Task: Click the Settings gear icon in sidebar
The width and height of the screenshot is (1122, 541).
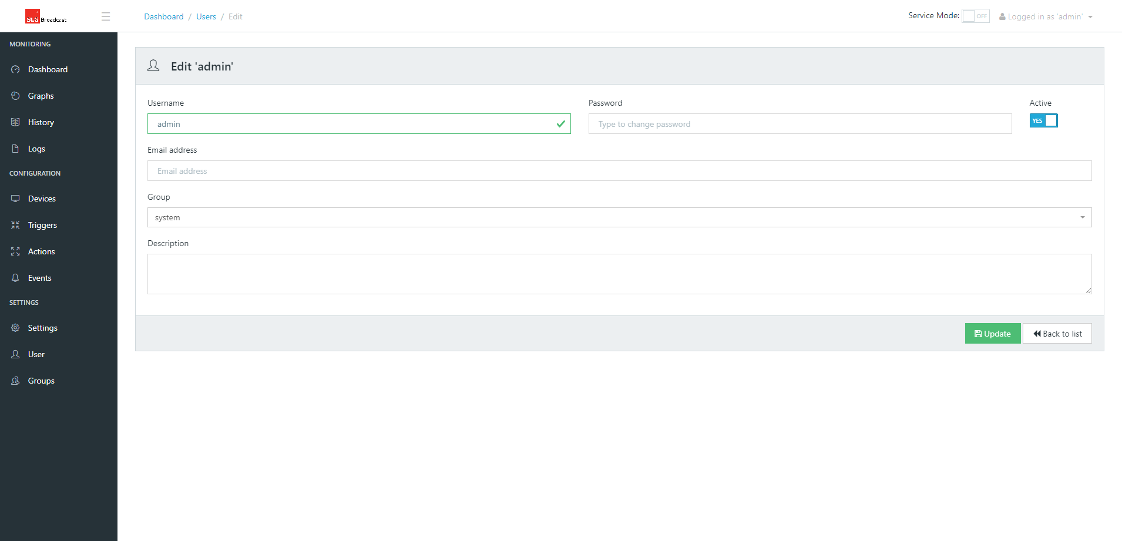Action: [15, 328]
